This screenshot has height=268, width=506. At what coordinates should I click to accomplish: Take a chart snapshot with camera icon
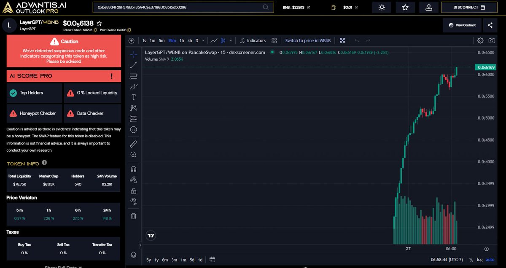point(492,40)
